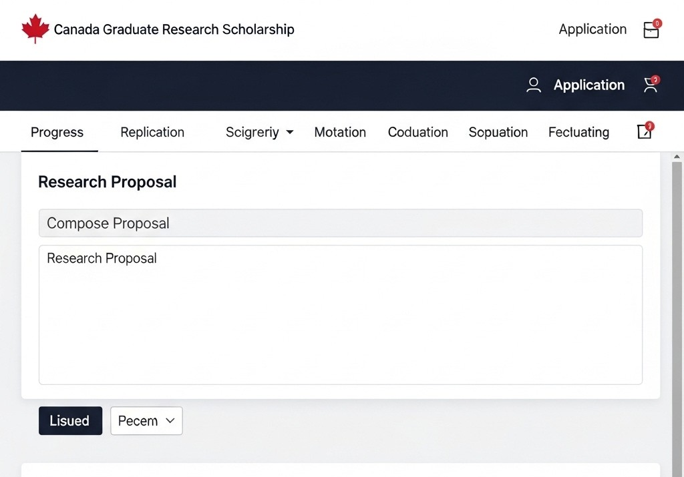Switch to the Fecluating tab
The width and height of the screenshot is (684, 477).
click(x=578, y=132)
